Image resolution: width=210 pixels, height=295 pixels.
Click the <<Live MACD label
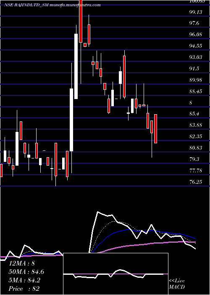[x=177, y=284]
